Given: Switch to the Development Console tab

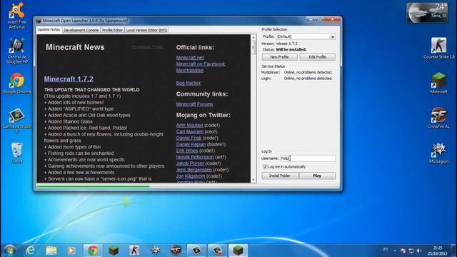Looking at the screenshot, I should point(81,30).
